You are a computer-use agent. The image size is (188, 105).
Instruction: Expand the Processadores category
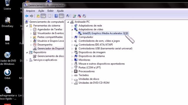[x=72, y=71]
